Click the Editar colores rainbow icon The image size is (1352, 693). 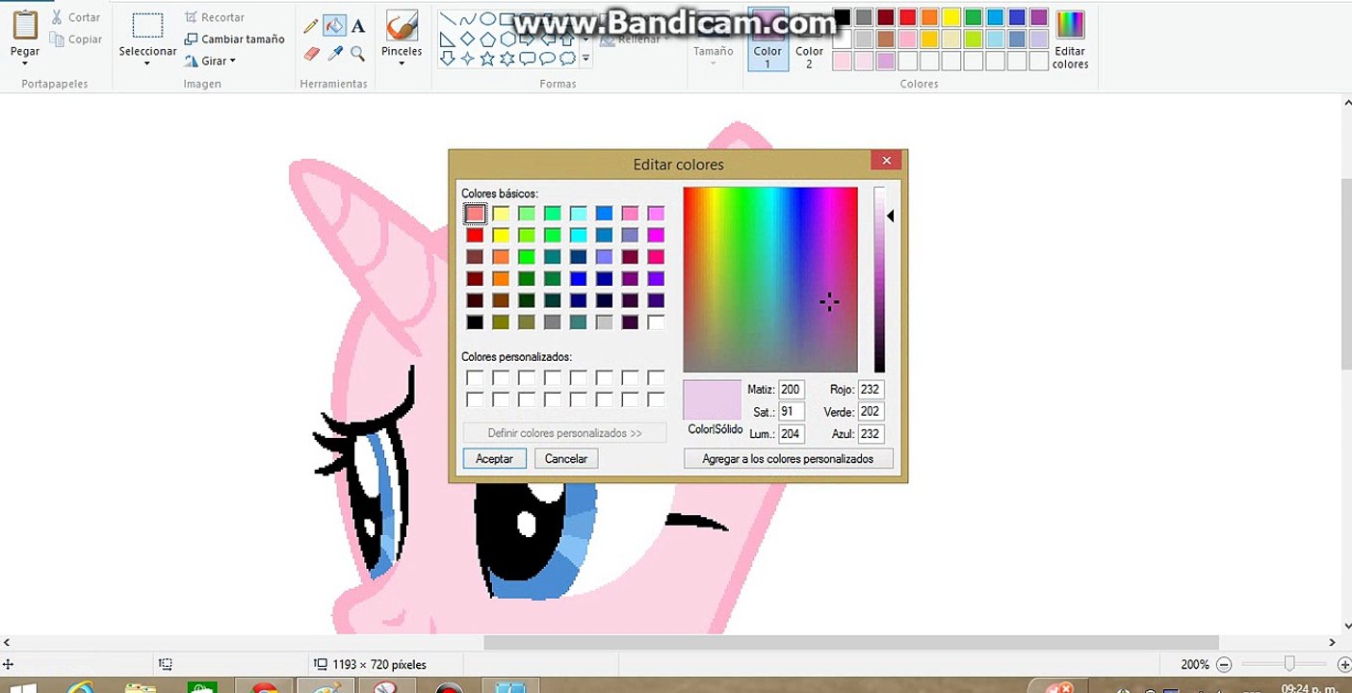(1070, 25)
